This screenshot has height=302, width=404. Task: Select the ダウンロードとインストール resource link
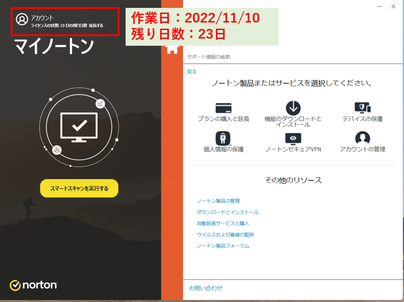[227, 212]
